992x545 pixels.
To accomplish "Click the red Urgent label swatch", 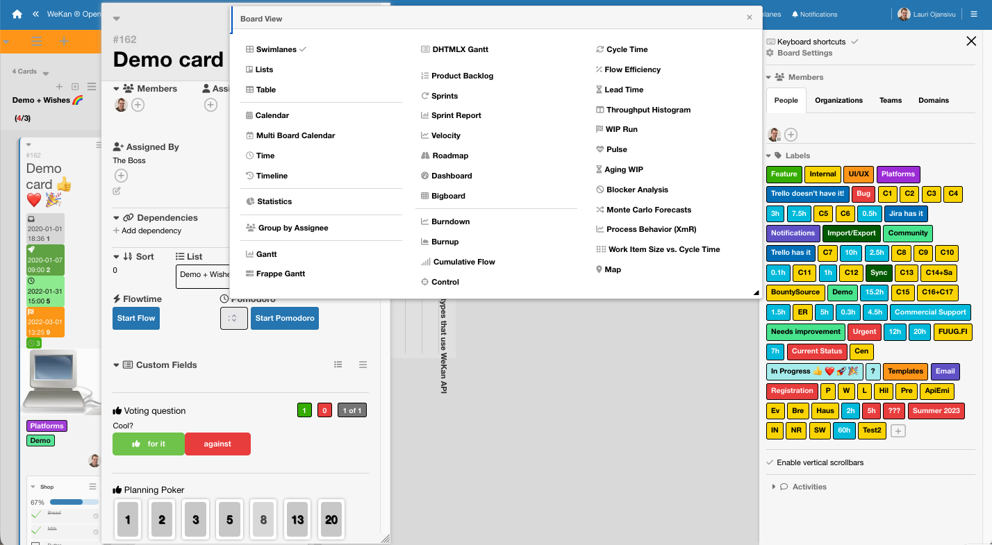I will pos(865,332).
